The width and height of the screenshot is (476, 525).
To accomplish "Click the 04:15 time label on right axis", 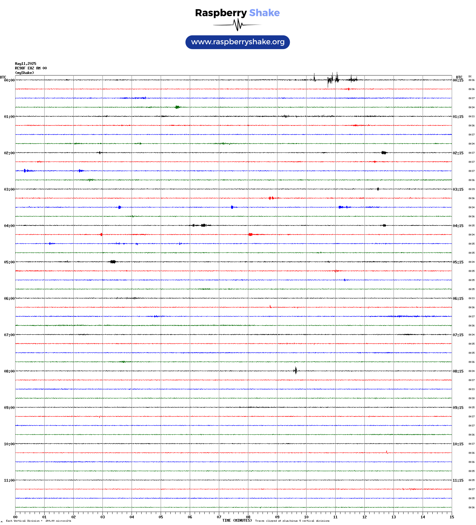I will (x=458, y=226).
